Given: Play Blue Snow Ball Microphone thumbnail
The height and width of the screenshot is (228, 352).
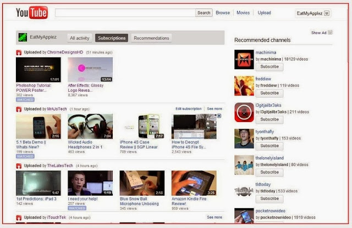Looking at the screenshot, I should (142, 183).
